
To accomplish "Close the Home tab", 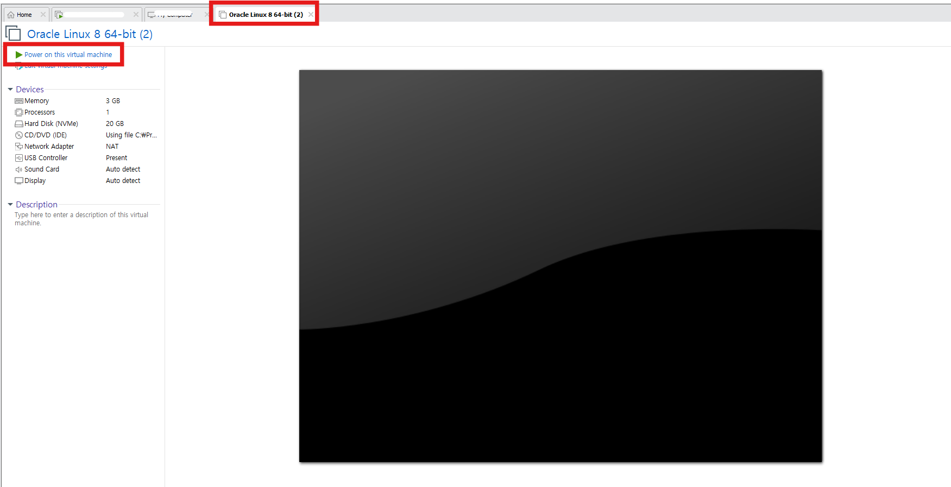I will (x=43, y=15).
